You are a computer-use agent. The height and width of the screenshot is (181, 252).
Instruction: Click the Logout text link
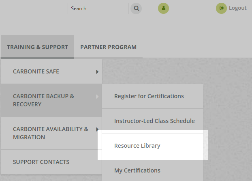coord(237,8)
